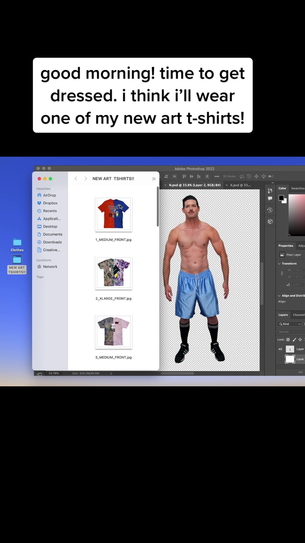The height and width of the screenshot is (543, 305).
Task: Click the Link layers icon at Layers bottom
Action: click(300, 372)
